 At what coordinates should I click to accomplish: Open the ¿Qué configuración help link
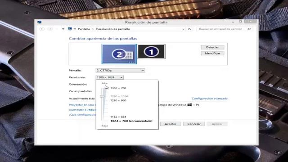coord(82,115)
